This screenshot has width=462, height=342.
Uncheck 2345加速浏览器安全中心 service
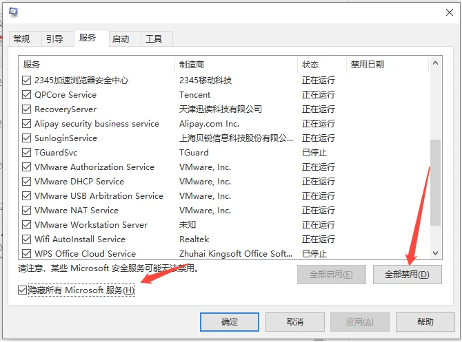(x=26, y=80)
